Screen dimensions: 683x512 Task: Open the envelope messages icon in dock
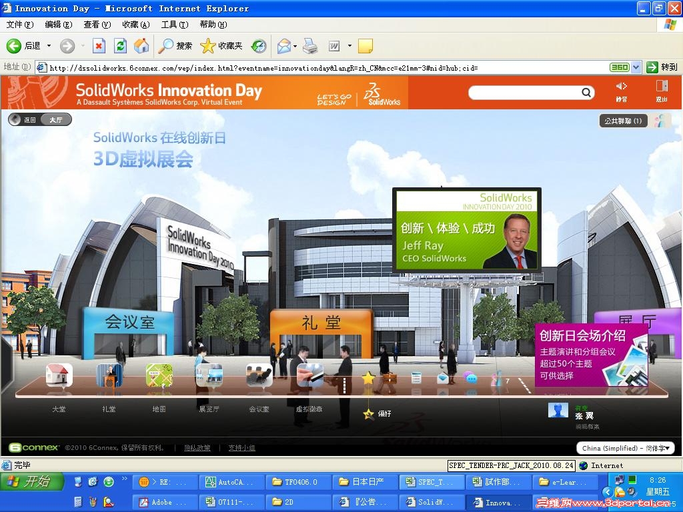pos(443,378)
